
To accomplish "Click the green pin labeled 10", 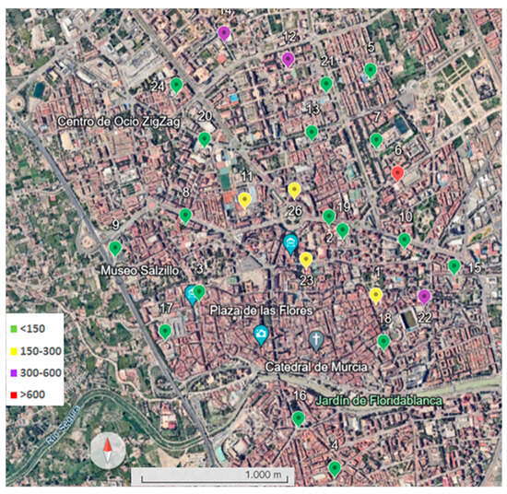I will 404,241.
